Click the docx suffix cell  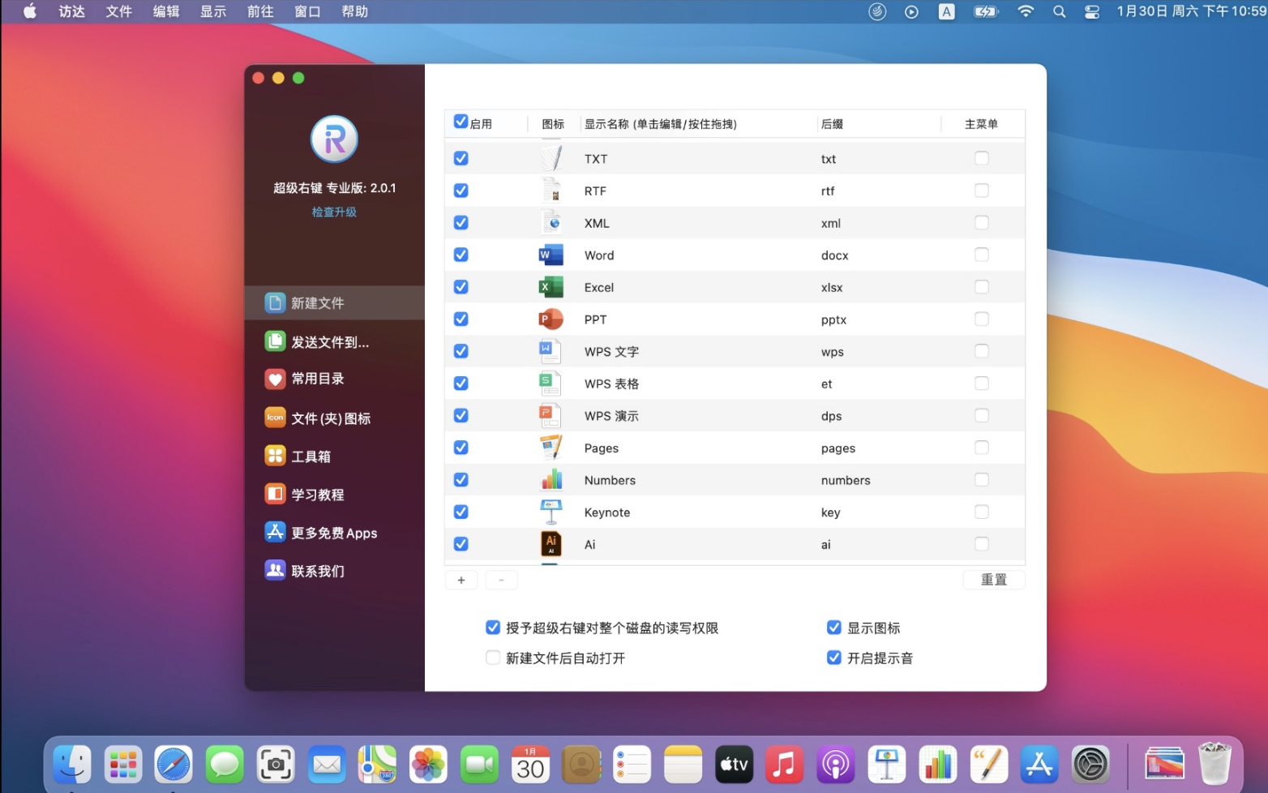[x=834, y=255]
